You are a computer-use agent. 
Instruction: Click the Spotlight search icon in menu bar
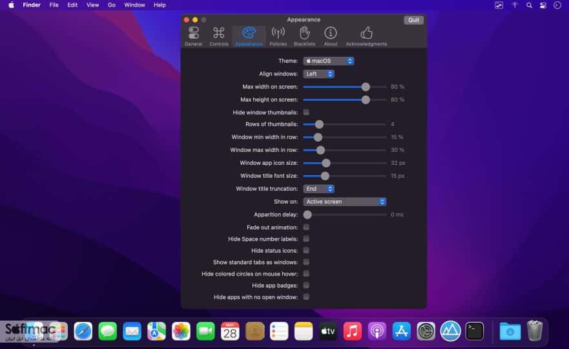click(x=529, y=5)
